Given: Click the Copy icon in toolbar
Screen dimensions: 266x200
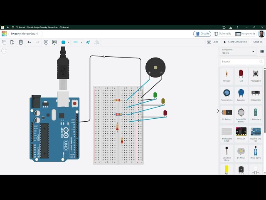Looking at the screenshot, I should [x=4, y=42].
